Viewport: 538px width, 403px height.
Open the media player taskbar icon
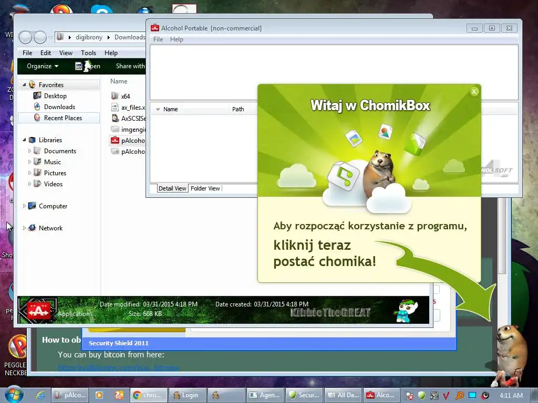click(x=99, y=395)
